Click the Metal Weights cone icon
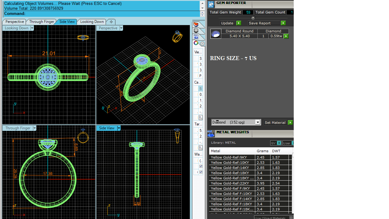This screenshot has height=219, width=389. (x=211, y=134)
